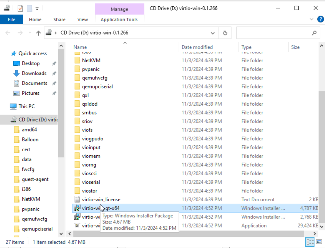
Task: Select the sriov folder name
Action: pos(87,121)
